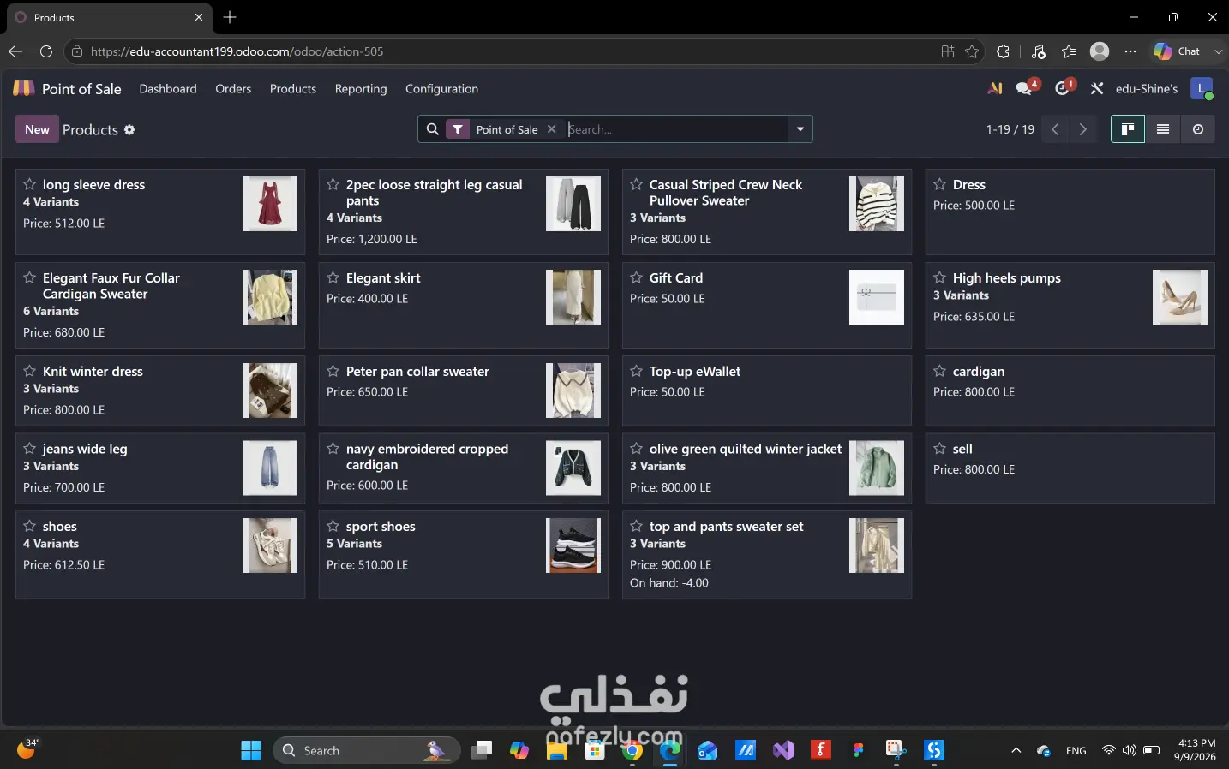
Task: Expand the Copilot Chat dropdown chevron
Action: [x=1218, y=51]
